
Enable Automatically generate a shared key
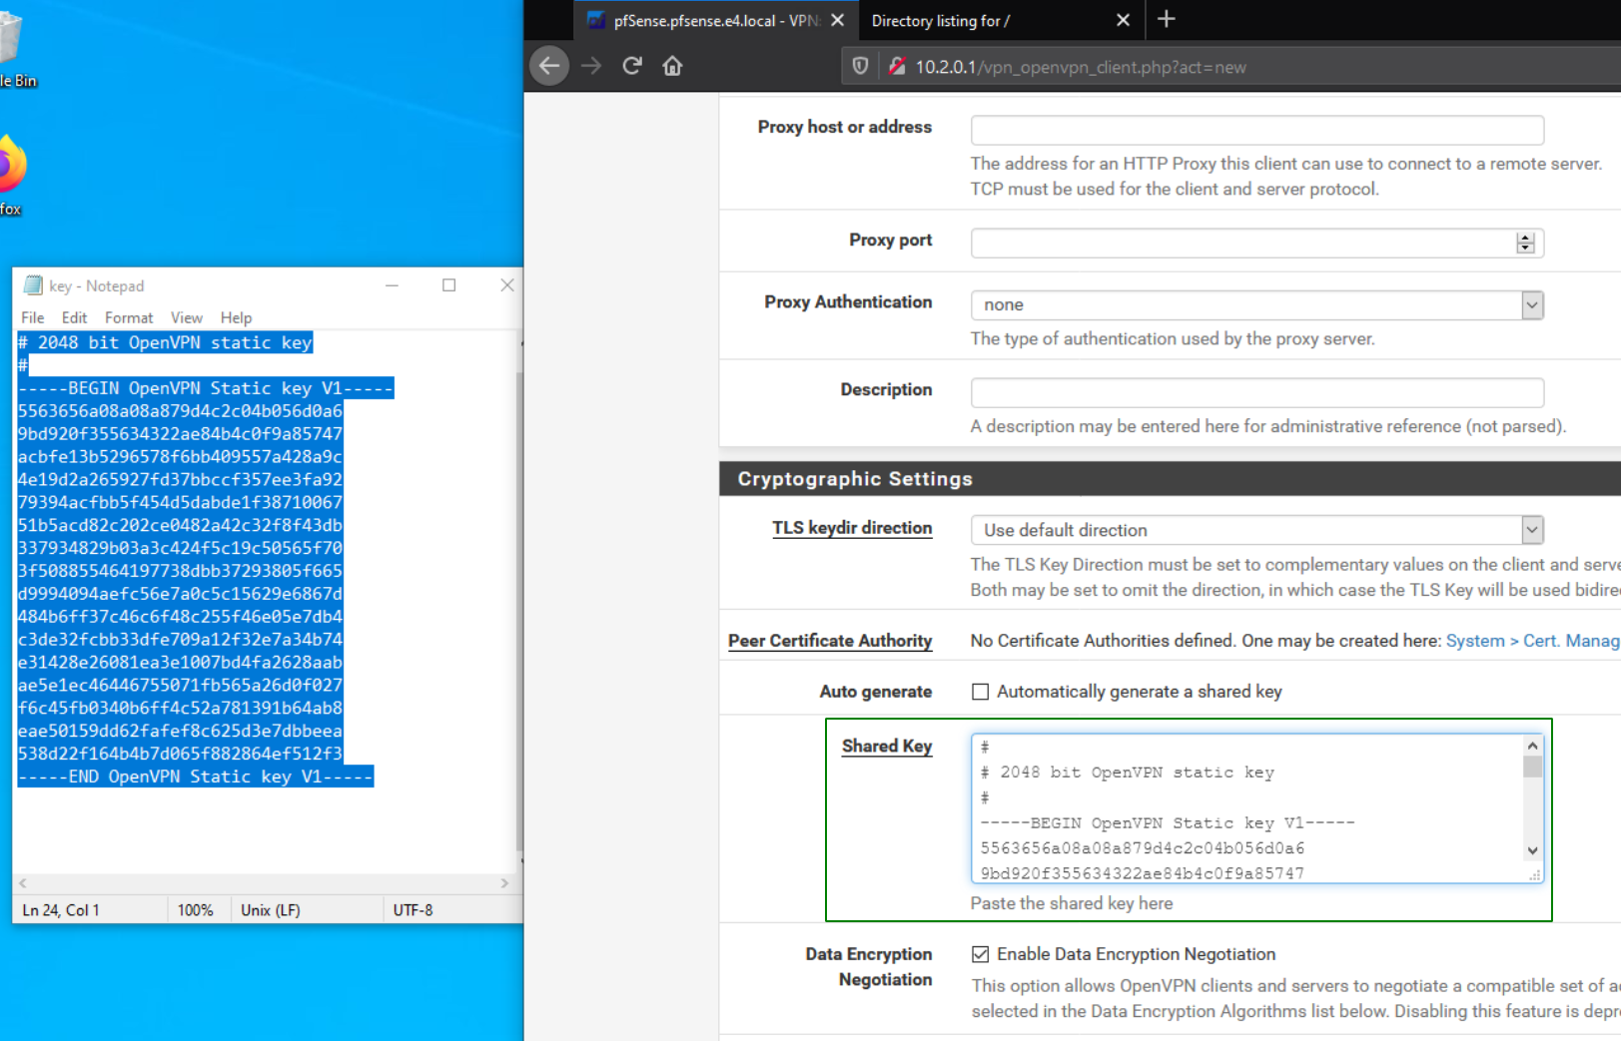tap(981, 692)
